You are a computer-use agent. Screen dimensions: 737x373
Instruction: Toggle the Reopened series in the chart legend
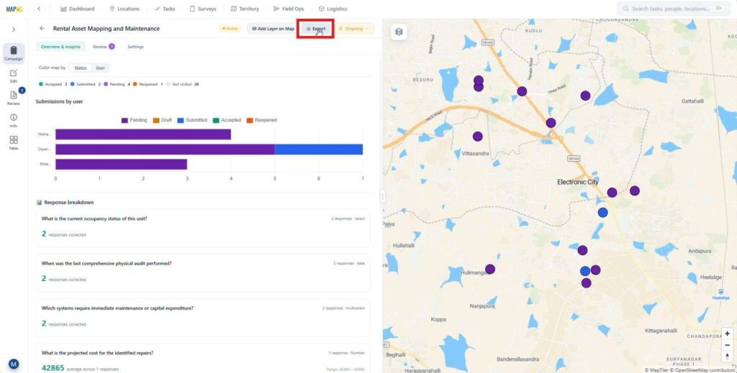pos(261,120)
